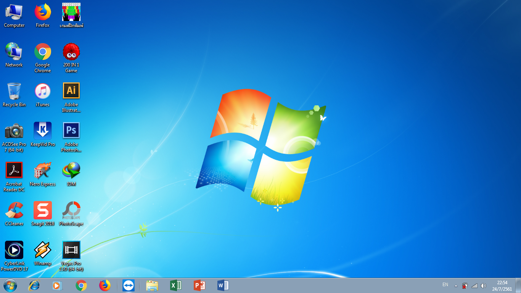Select the Network desktop icon

pyautogui.click(x=14, y=55)
